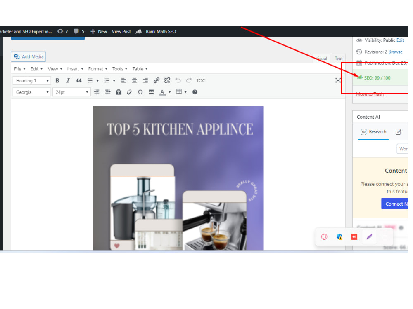Screen dimensions: 413x309
Task: Expand numbered list style arrow
Action: coord(114,81)
